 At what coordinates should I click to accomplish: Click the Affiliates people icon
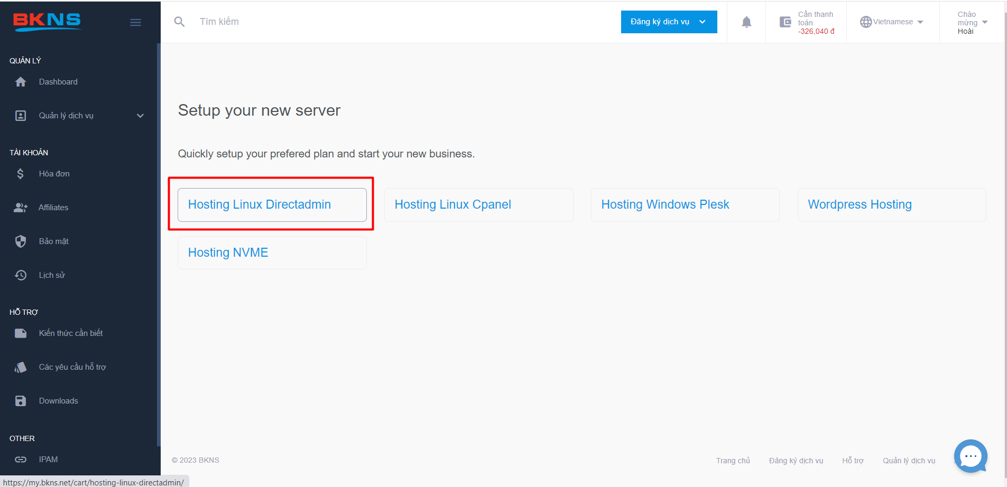21,208
